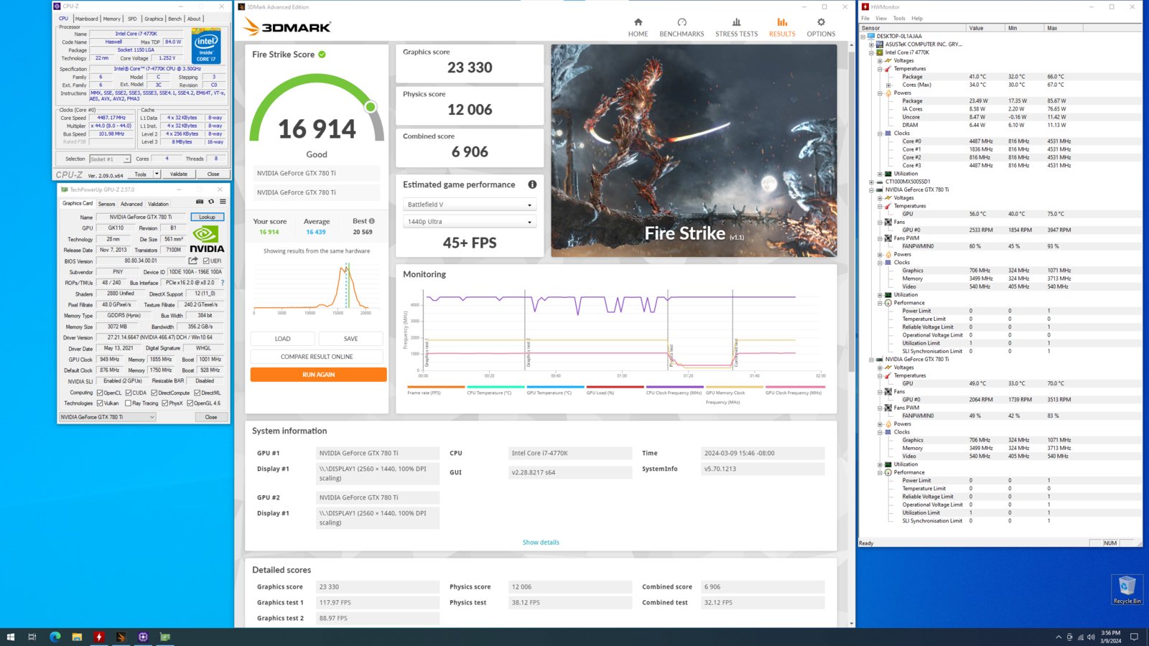
Task: Expand Cores (Max) in HWMonitor temperatures
Action: (888, 85)
